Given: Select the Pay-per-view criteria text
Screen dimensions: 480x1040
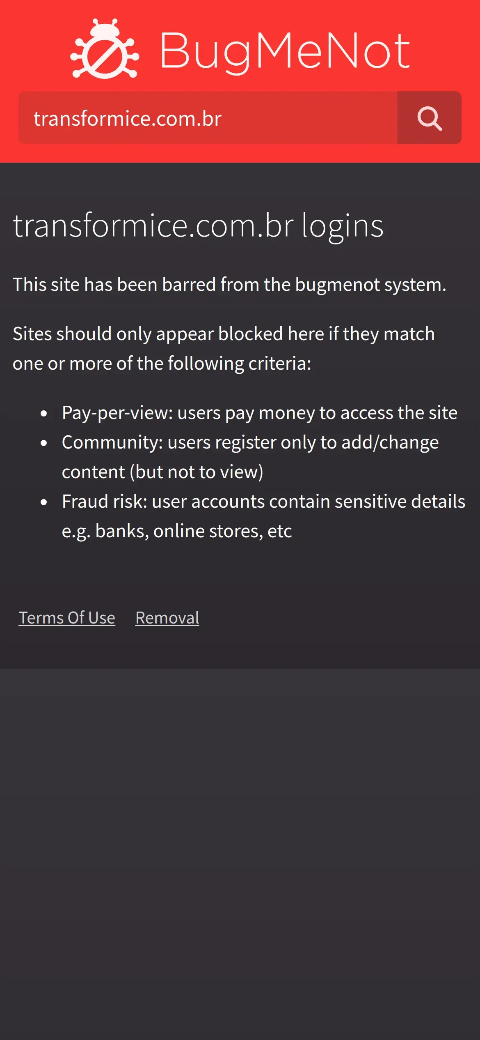Looking at the screenshot, I should (x=259, y=413).
